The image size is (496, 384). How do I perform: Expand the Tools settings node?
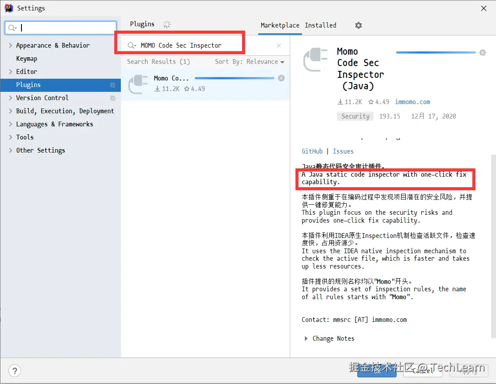(11, 137)
